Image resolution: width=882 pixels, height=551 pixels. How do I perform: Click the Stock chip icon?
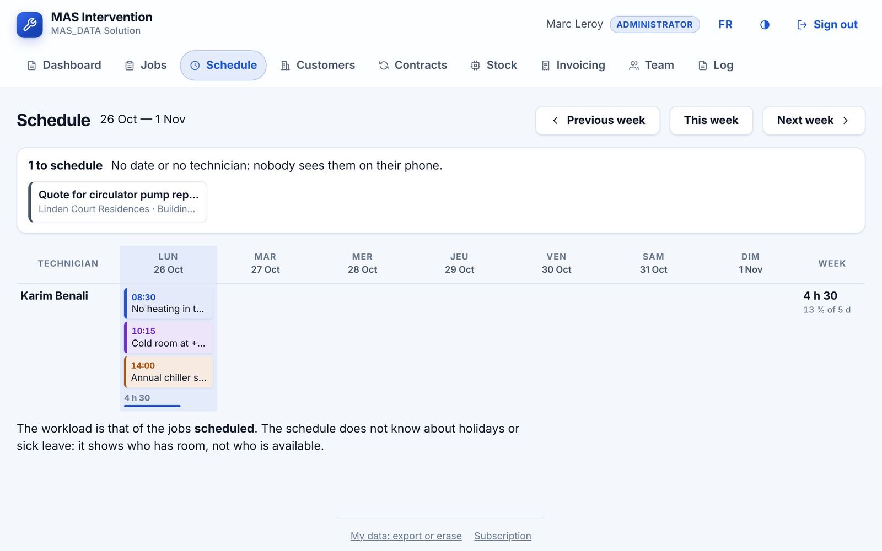pos(475,66)
